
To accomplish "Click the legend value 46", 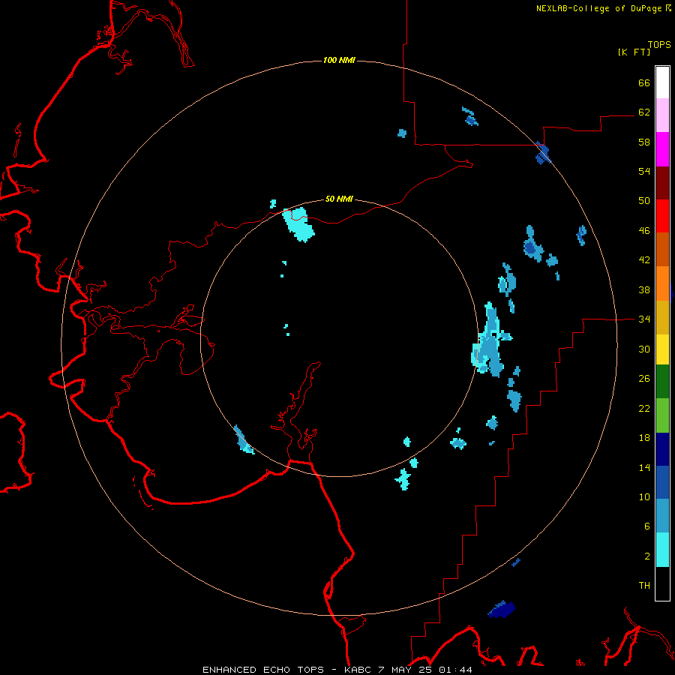I will coord(644,230).
